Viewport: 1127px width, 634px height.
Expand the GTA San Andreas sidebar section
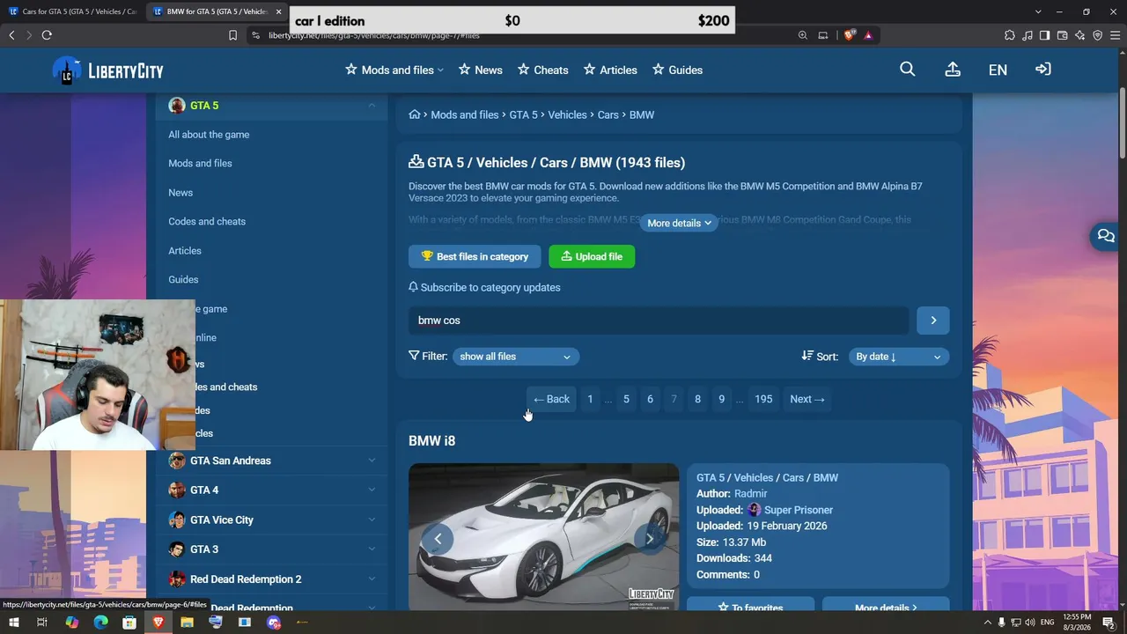pyautogui.click(x=372, y=461)
